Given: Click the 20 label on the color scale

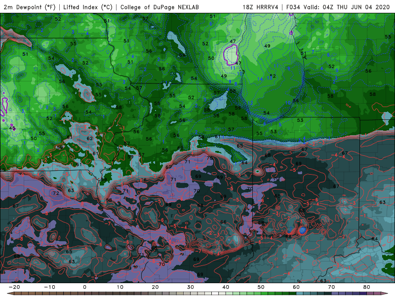Looking at the screenshot, I should 155,287.
